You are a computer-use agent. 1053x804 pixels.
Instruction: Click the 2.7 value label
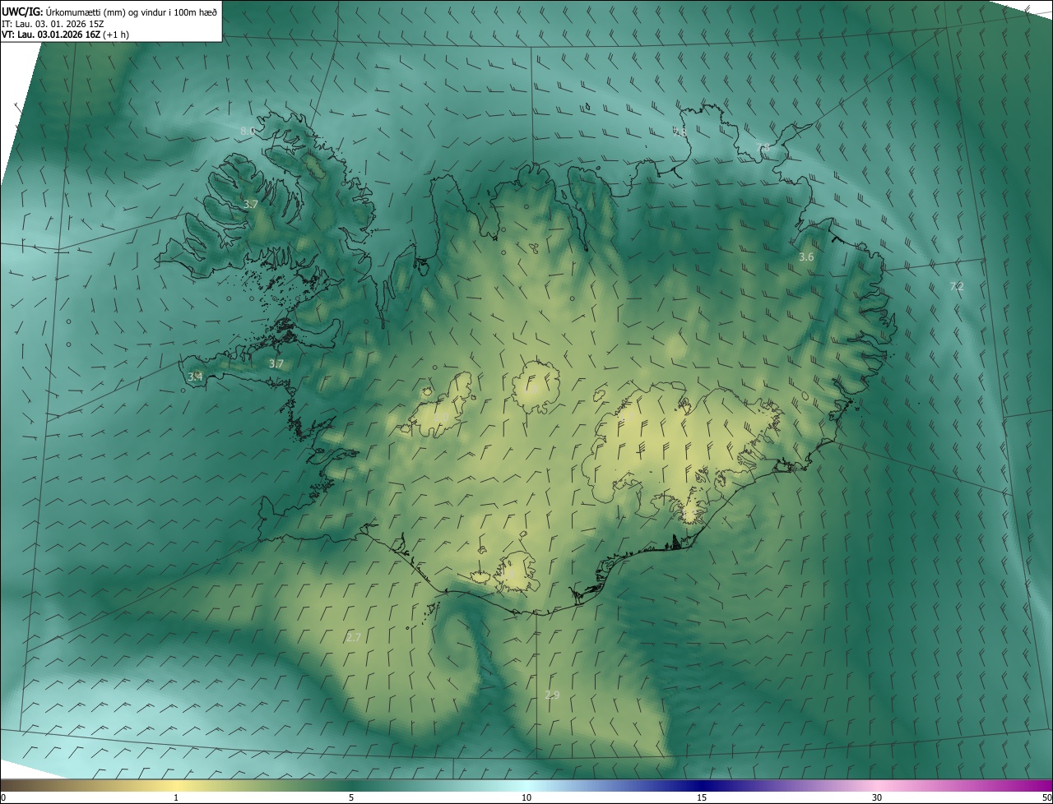pyautogui.click(x=354, y=637)
